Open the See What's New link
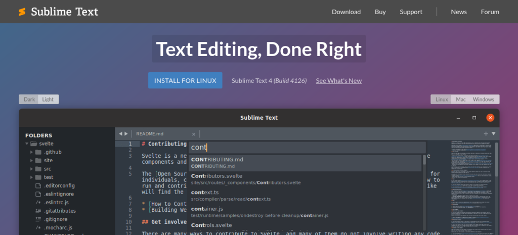Image resolution: width=518 pixels, height=235 pixels. tap(338, 80)
